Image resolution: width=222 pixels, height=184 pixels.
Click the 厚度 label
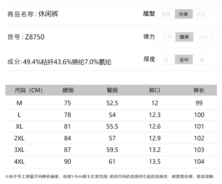tap(149, 59)
